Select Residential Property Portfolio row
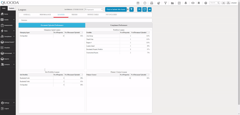 (118, 49)
